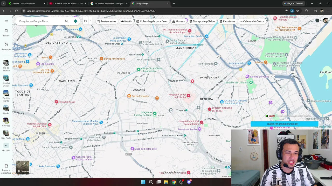This screenshot has width=332, height=186.
Task: Click the Estádio São Januário map pin
Action: tap(251, 83)
